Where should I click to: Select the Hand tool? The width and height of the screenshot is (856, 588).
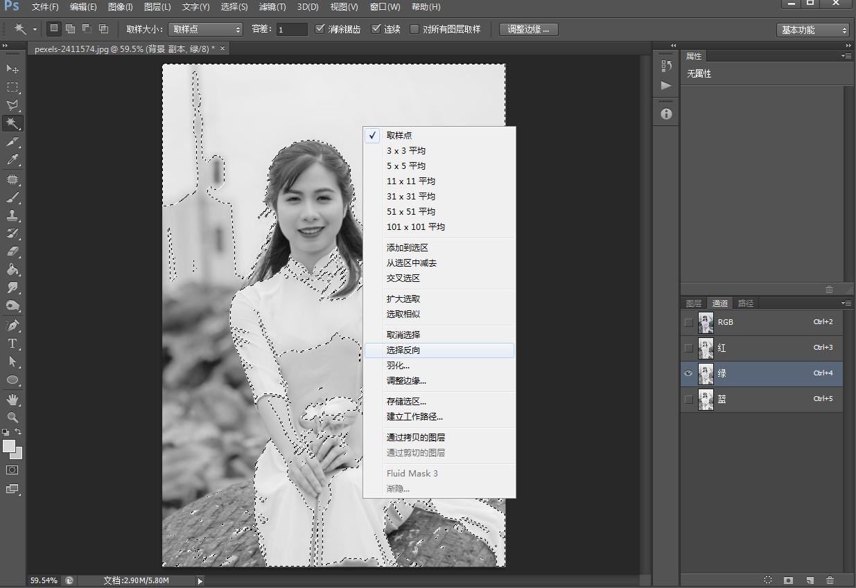12,400
